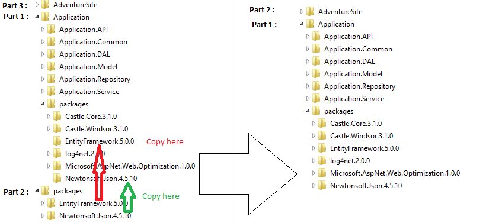This screenshot has height=223, width=486.
Task: Click the green Copy here text
Action: coord(161,196)
